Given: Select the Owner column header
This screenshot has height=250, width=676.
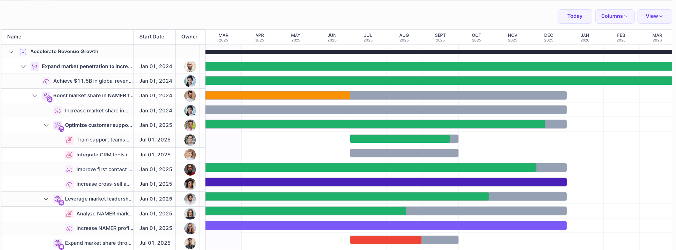Looking at the screenshot, I should point(190,37).
